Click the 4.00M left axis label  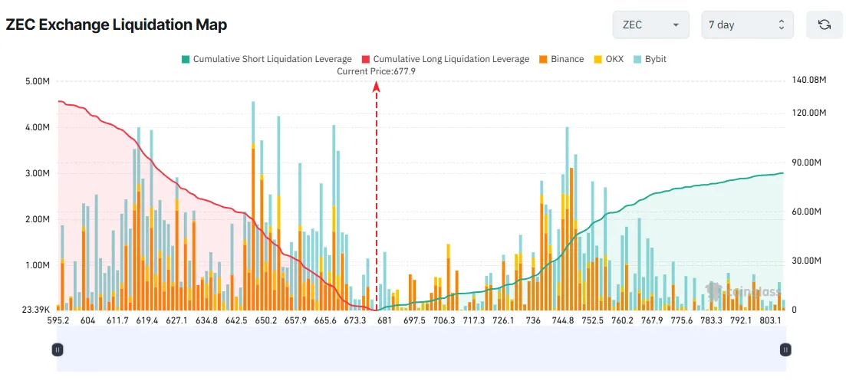[39, 128]
